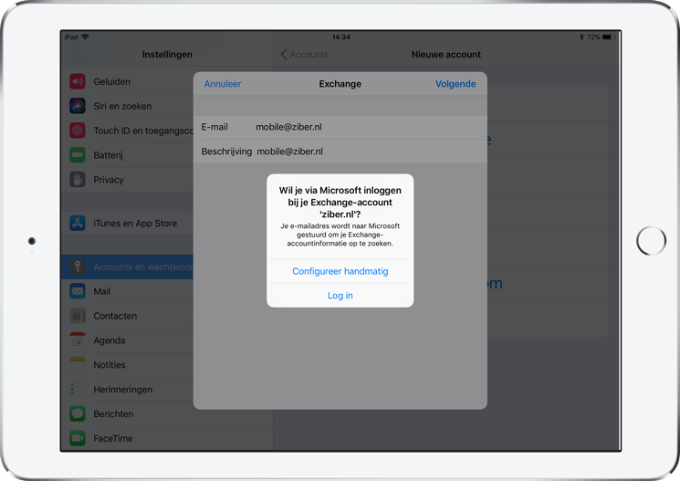Tap the Contacten icon

pyautogui.click(x=78, y=316)
